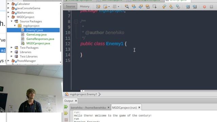Go to Previous Bookmark icon
Image resolution: width=217 pixels, height=122 pixels.
164,6
